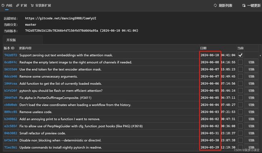Image resolution: width=262 pixels, height=153 pixels.
Task: Tick the checkbox in the b1fd26f row
Action: (240, 91)
